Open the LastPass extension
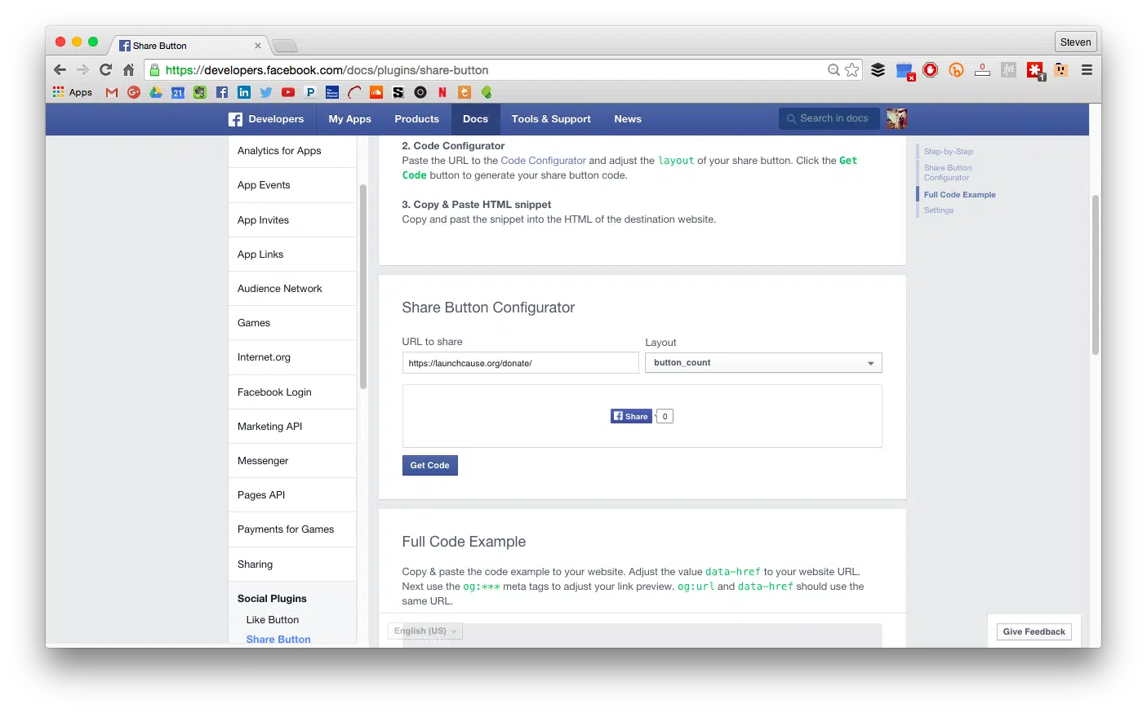This screenshot has width=1147, height=713. point(1034,70)
